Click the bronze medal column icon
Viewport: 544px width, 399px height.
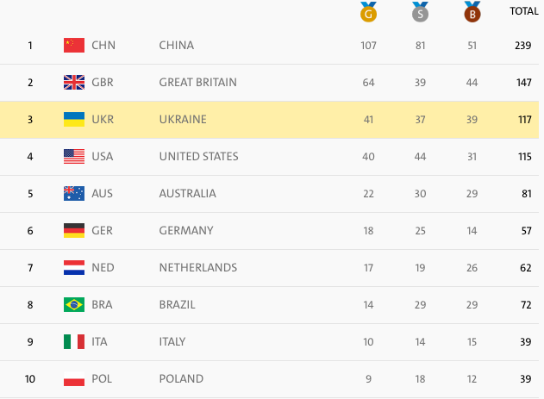tap(472, 12)
